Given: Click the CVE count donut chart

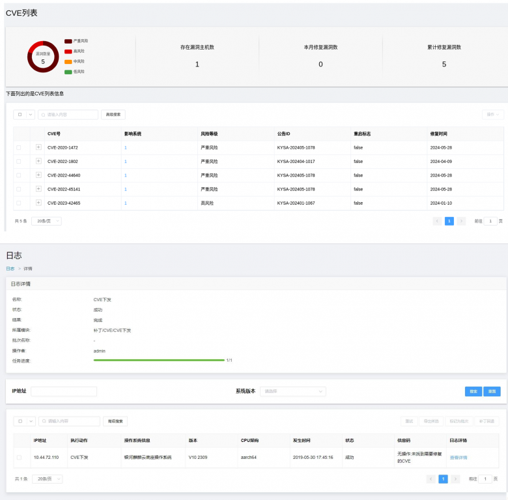Looking at the screenshot, I should click(43, 57).
